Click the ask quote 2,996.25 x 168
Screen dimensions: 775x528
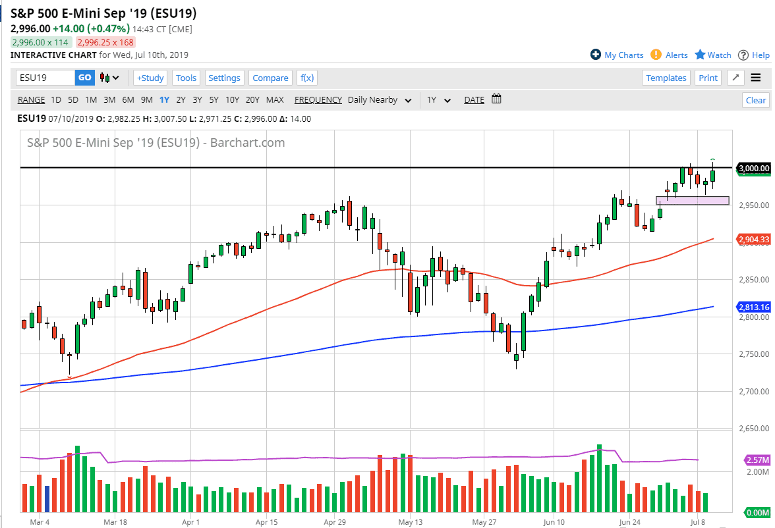105,43
